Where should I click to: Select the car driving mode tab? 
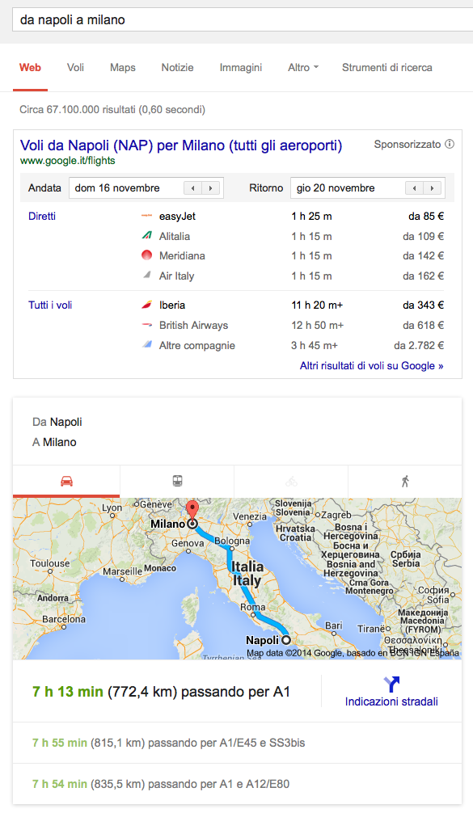66,481
